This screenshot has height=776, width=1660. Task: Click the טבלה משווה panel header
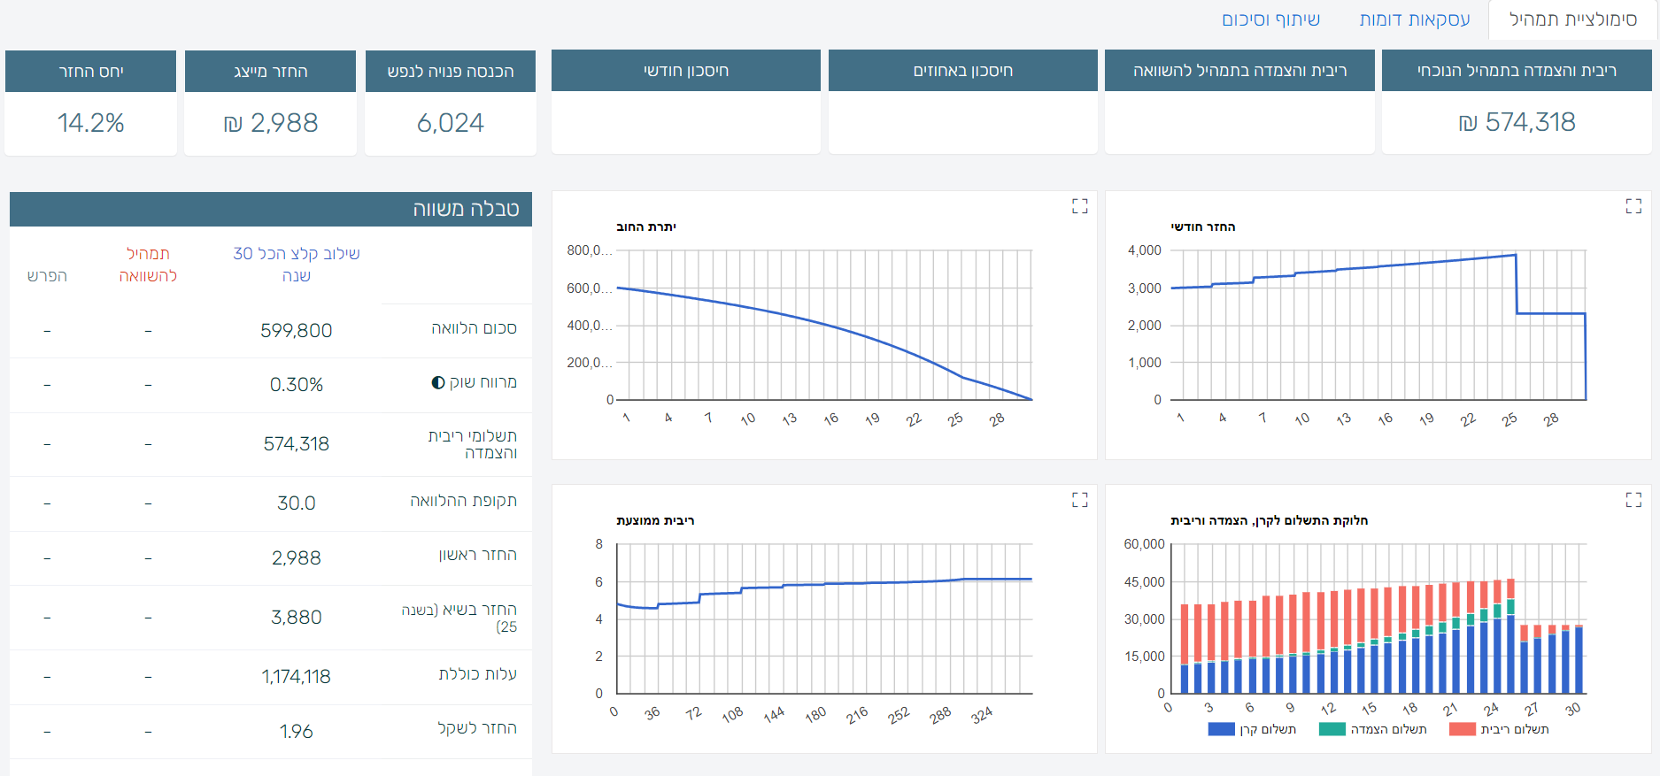(271, 209)
